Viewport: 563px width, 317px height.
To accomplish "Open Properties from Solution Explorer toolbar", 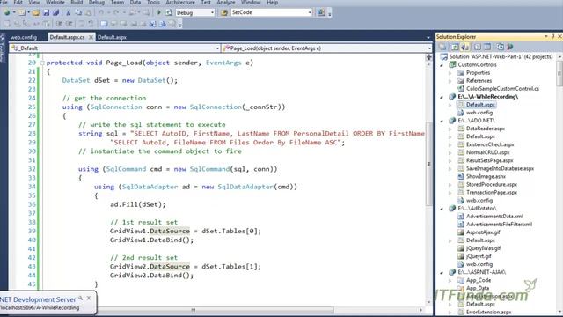I will click(x=442, y=47).
